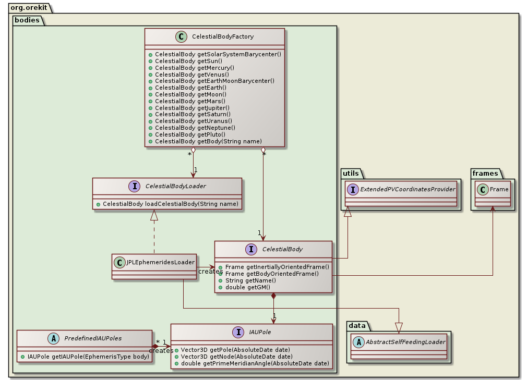Toggle the marker beside getIAUPole(EphemerisType body)
This screenshot has height=380, width=527.
click(x=23, y=357)
